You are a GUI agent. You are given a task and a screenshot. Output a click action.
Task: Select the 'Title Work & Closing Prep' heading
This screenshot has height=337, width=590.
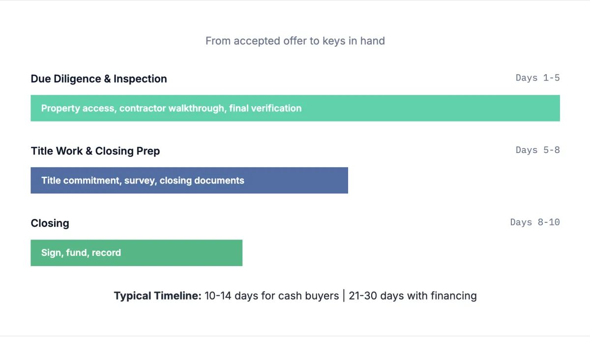95,151
